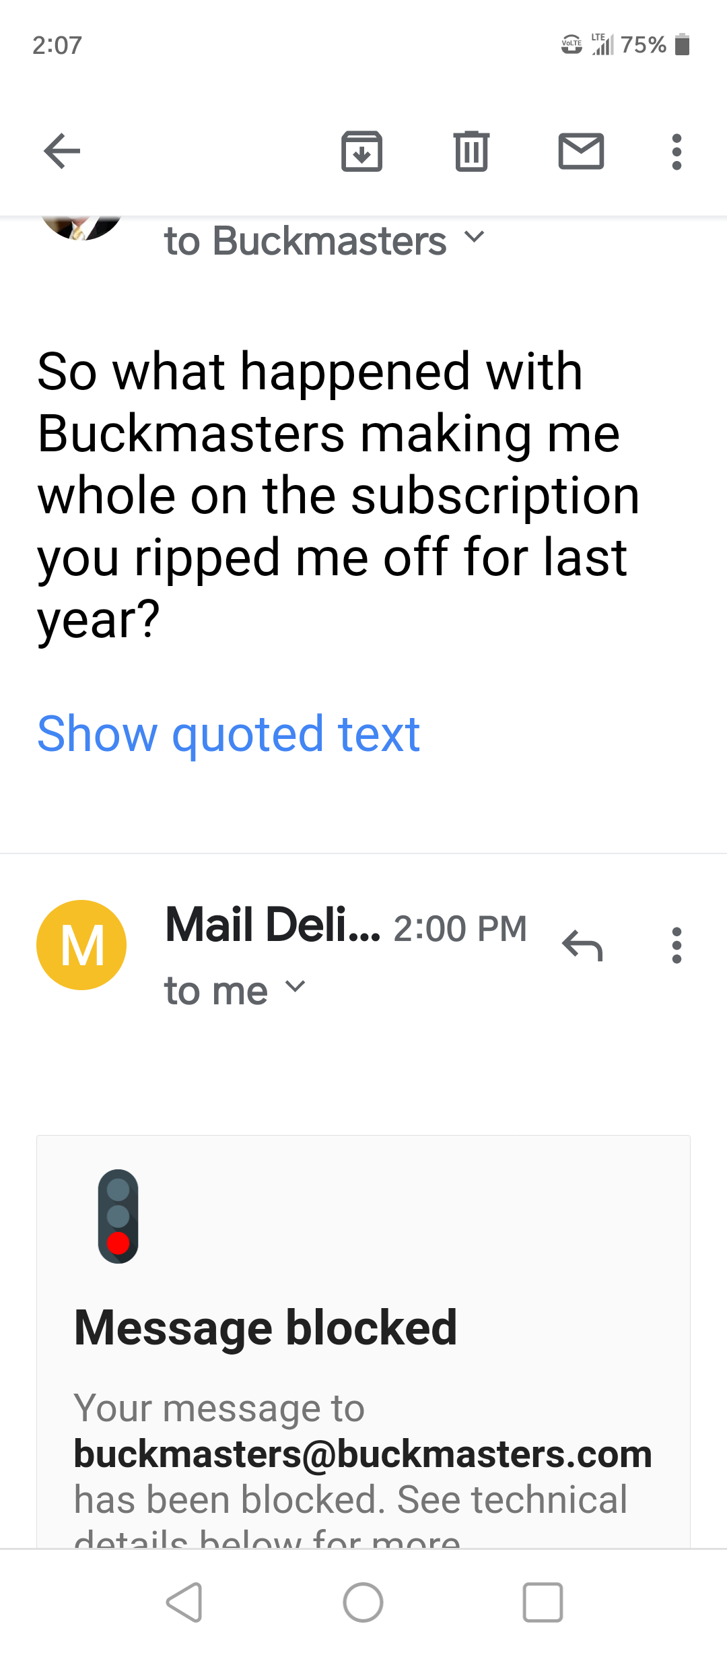Tap the back arrow to leave conversation

pyautogui.click(x=62, y=151)
